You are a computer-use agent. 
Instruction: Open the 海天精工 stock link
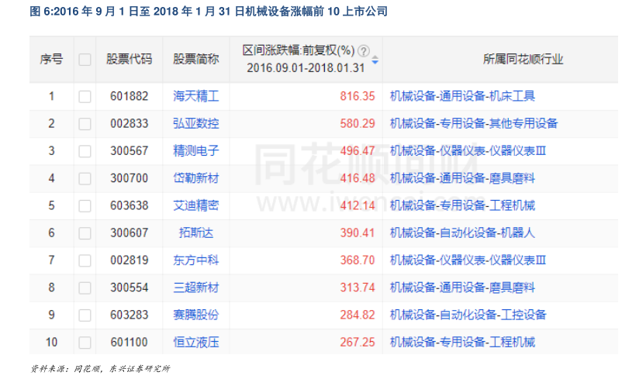(x=195, y=97)
